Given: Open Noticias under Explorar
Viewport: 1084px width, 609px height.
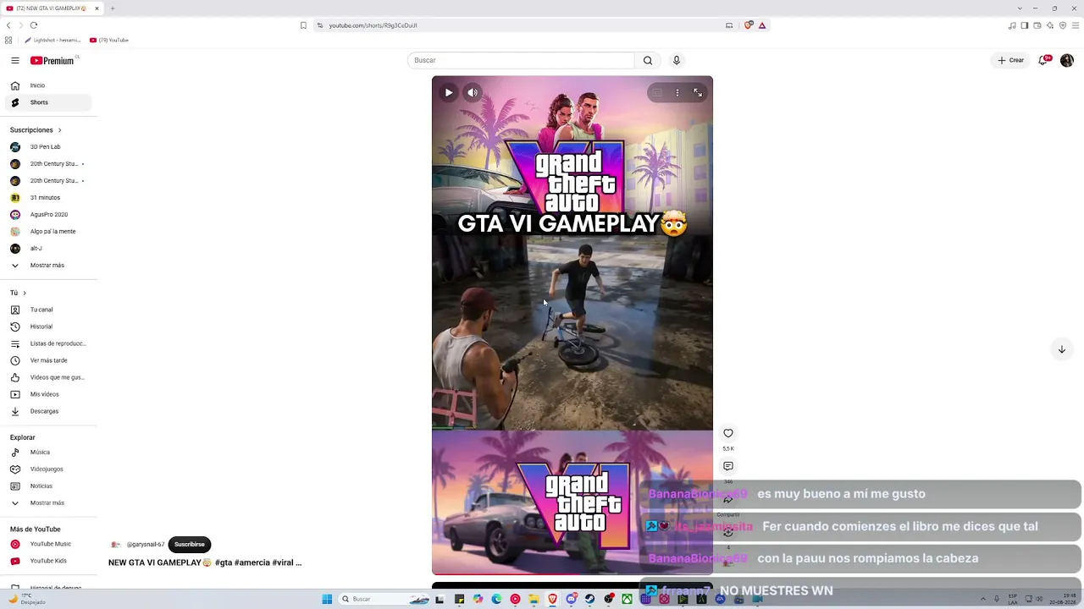Looking at the screenshot, I should coord(47,486).
